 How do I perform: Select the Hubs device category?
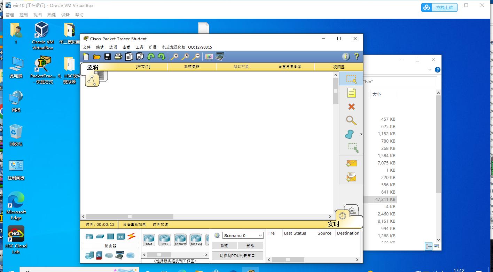tap(110, 236)
